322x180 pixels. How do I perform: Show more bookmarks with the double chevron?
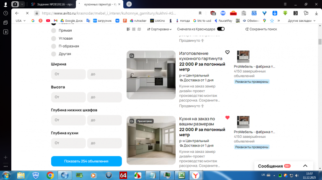pyautogui.click(x=279, y=20)
